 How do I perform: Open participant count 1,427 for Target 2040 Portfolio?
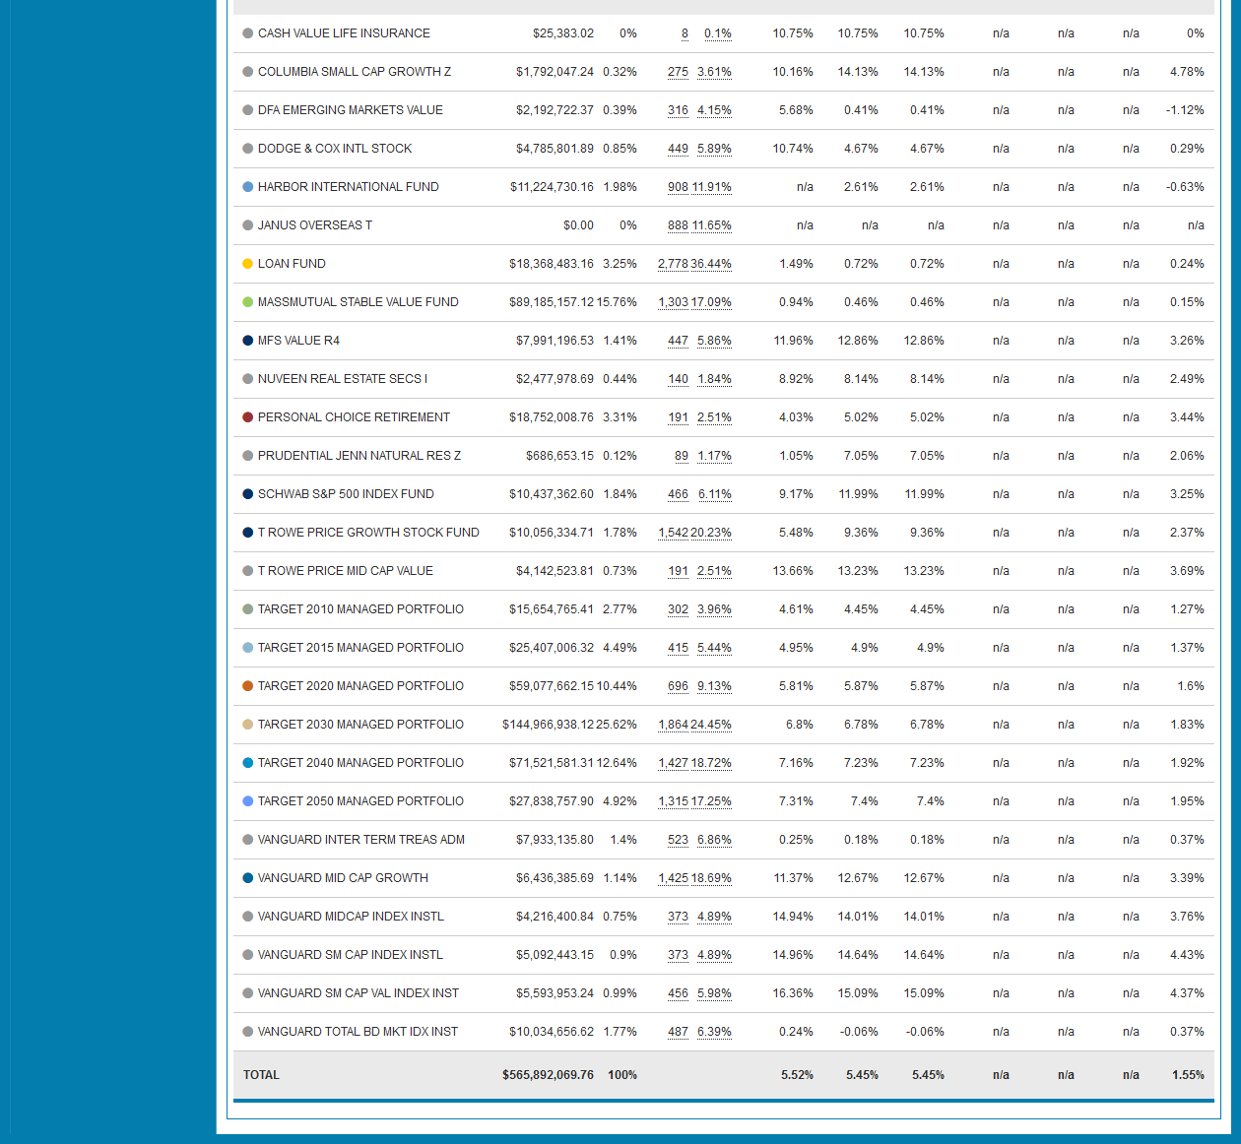tap(673, 763)
